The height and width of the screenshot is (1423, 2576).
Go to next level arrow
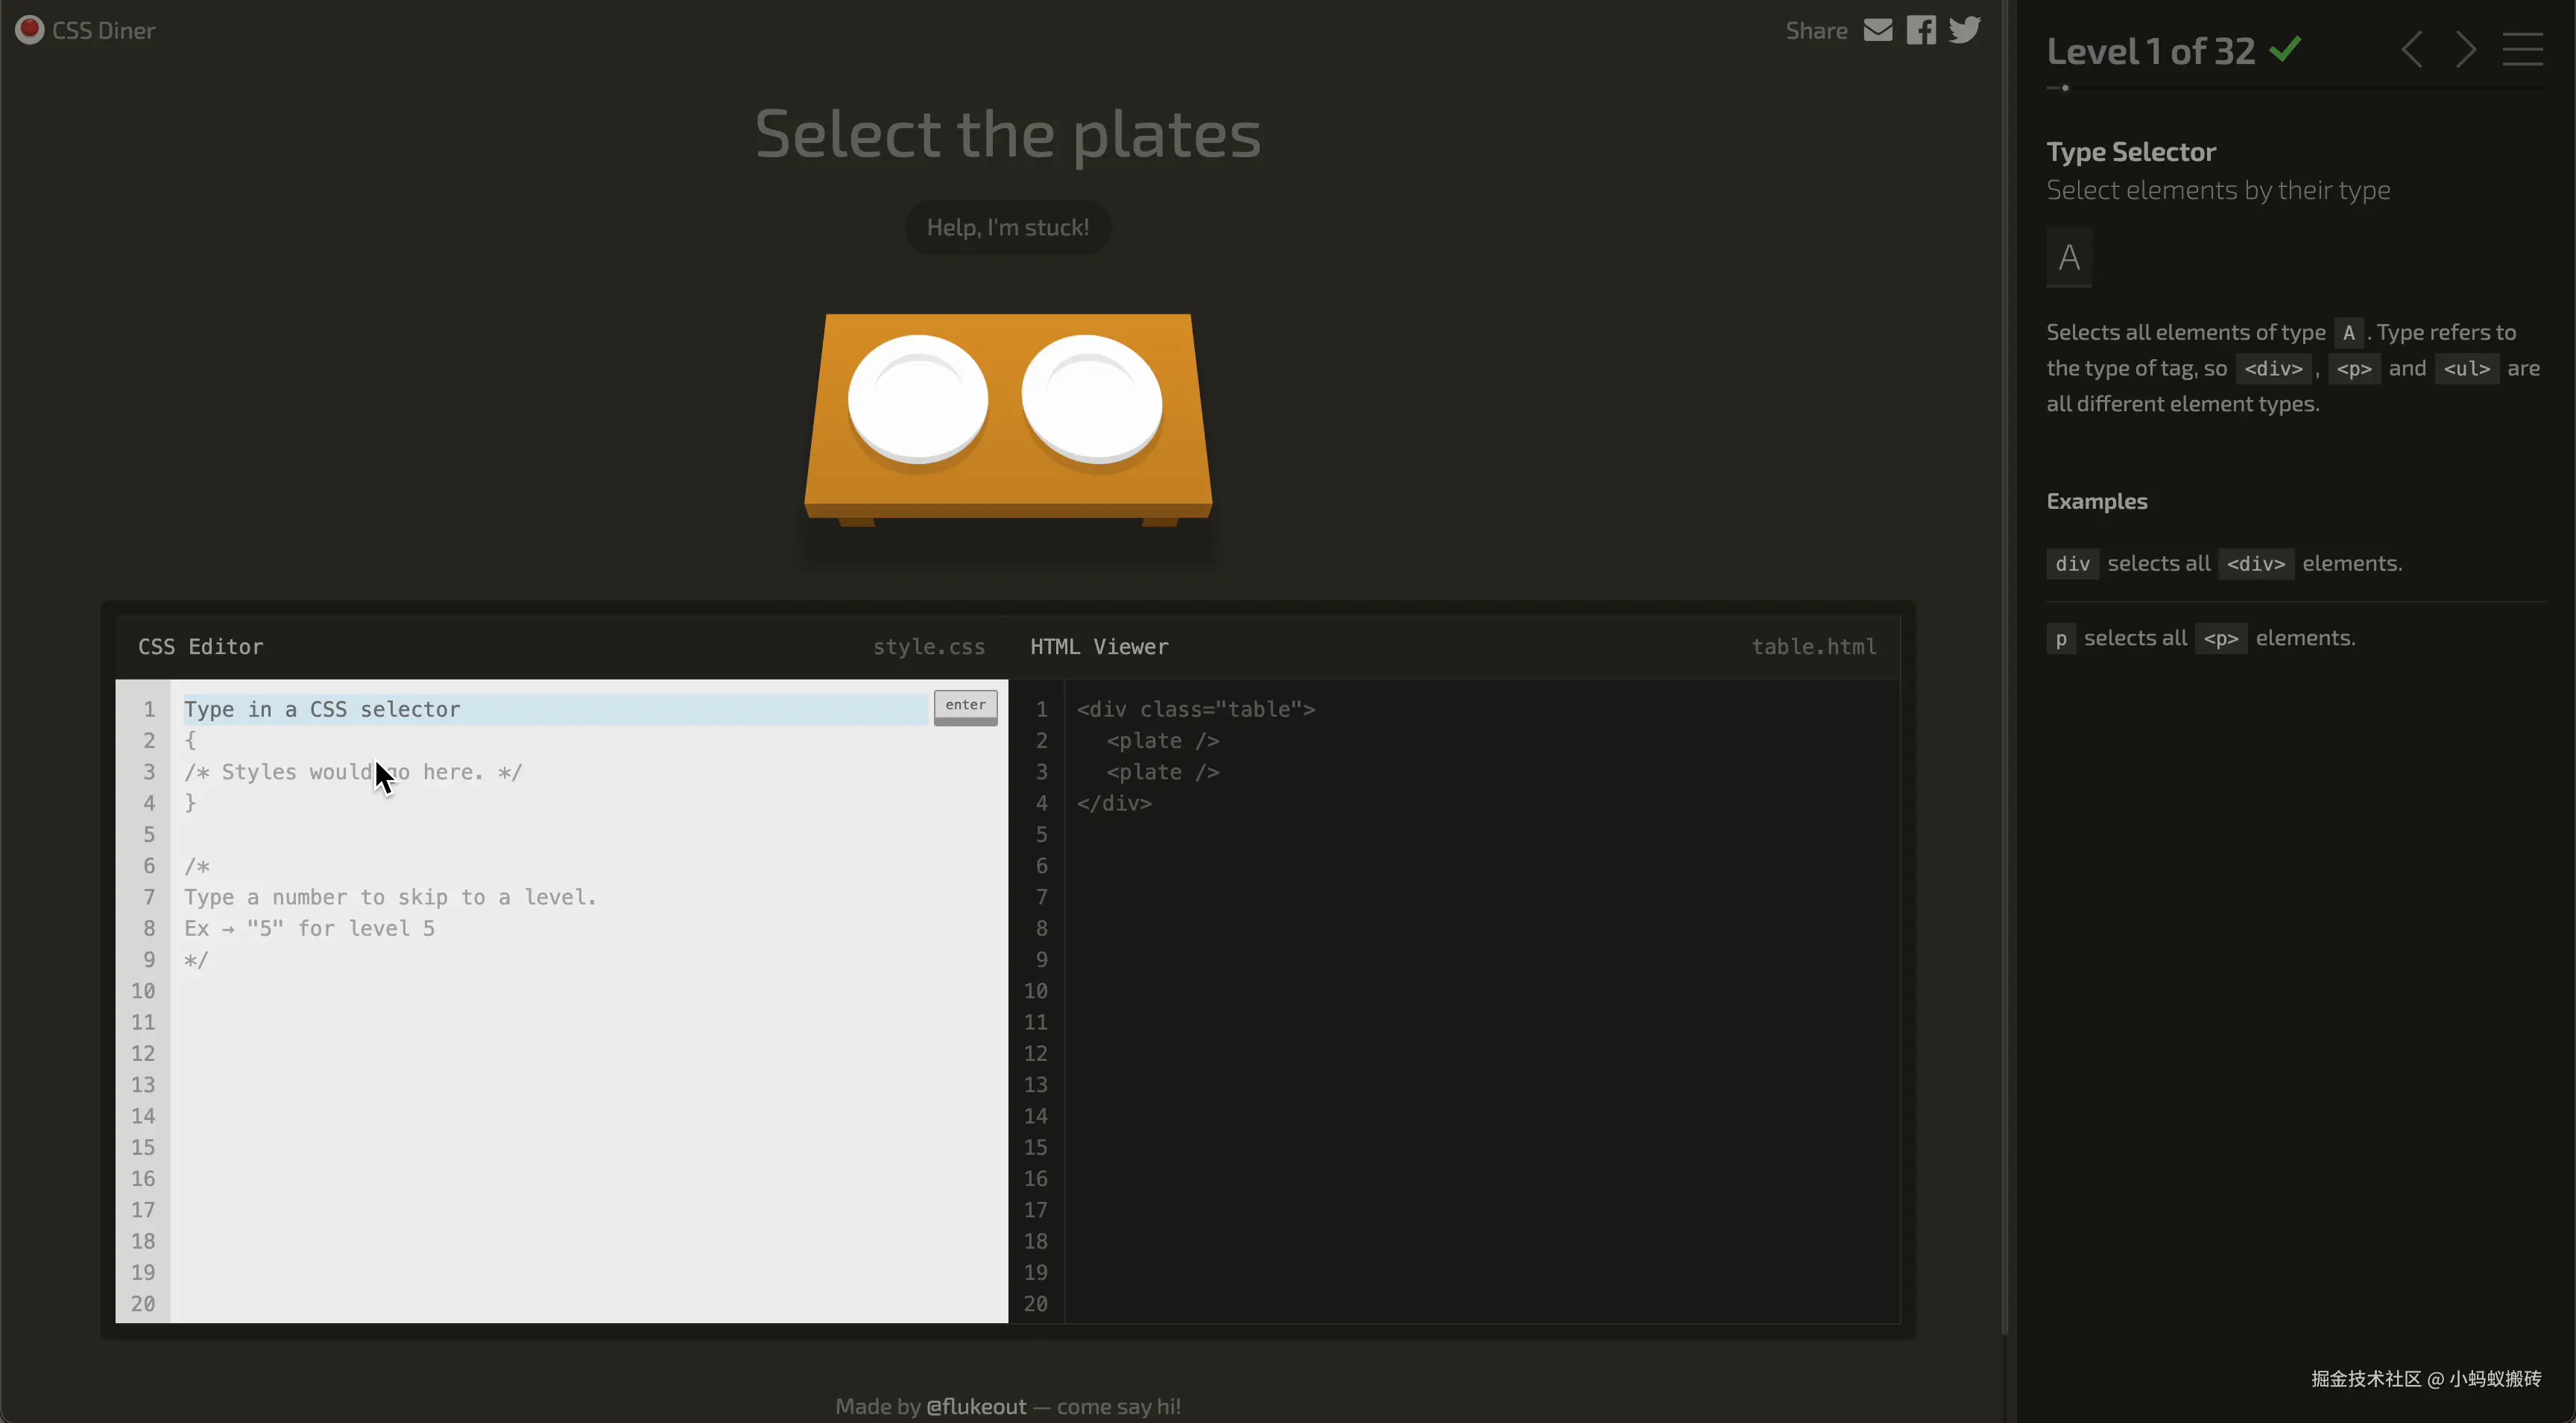(2466, 49)
